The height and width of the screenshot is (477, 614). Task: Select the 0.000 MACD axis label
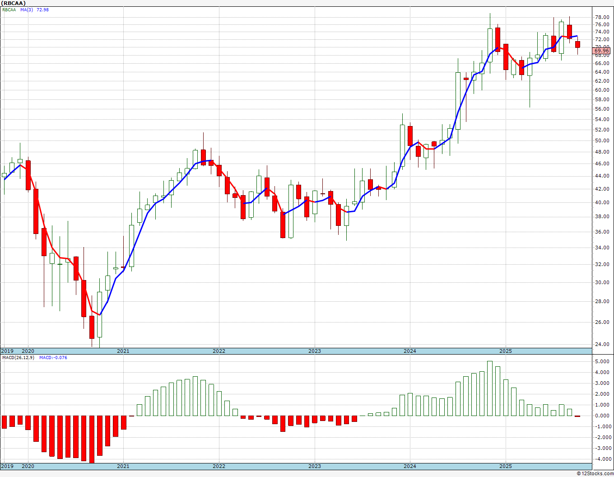click(x=602, y=416)
